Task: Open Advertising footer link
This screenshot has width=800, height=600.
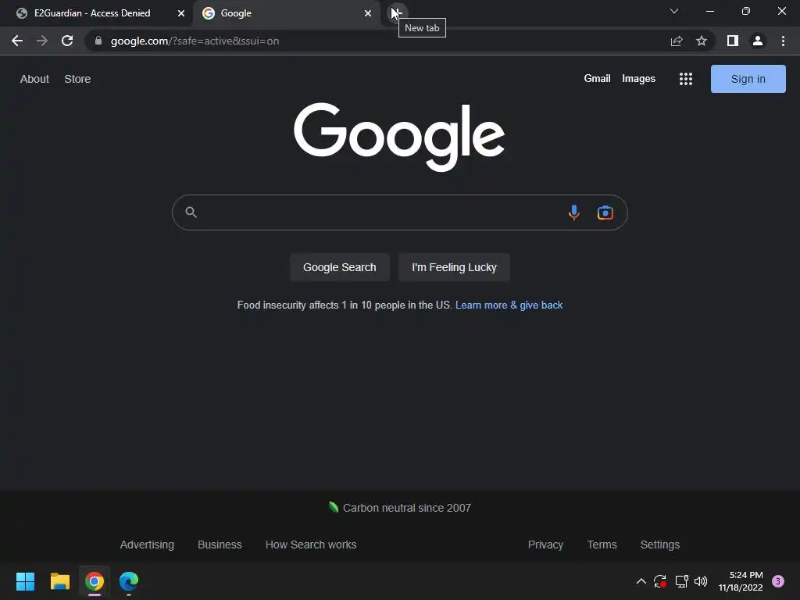Action: pyautogui.click(x=147, y=545)
